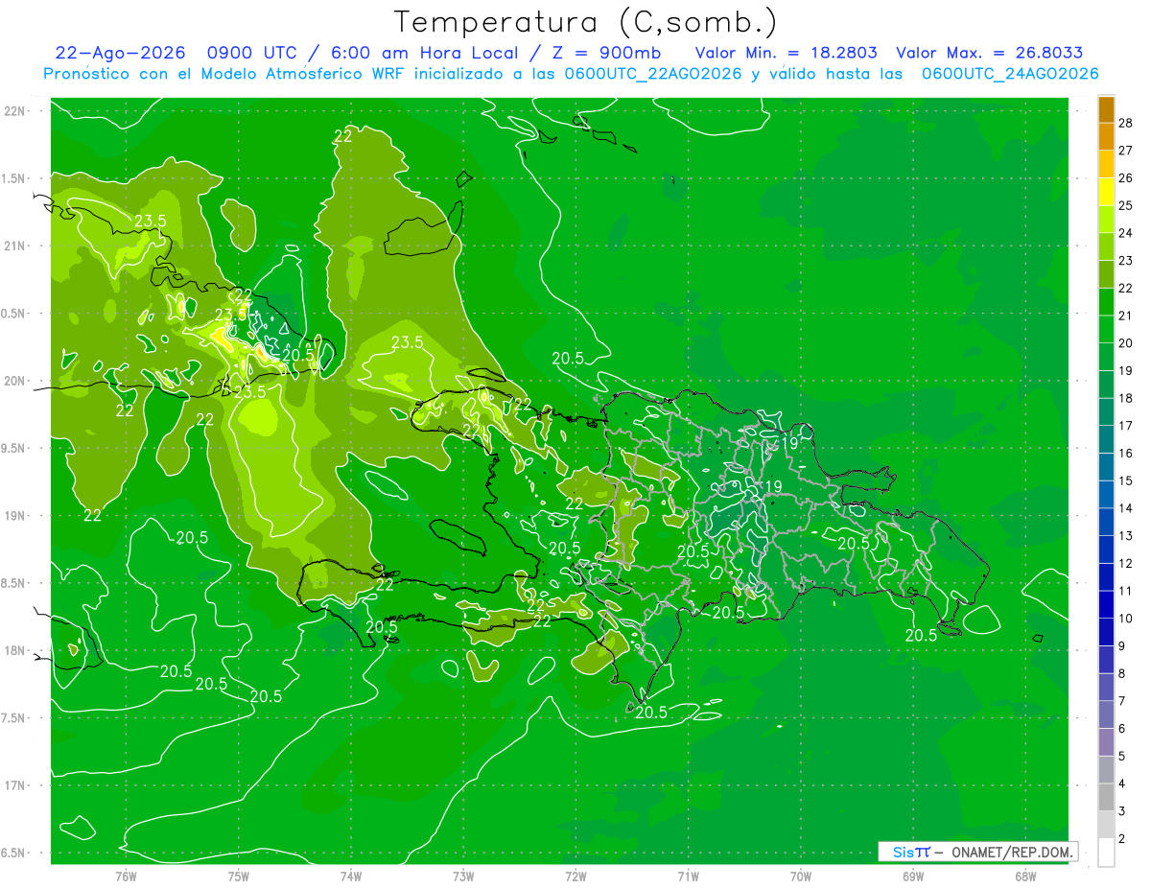Click the legend value "13" on the color bar
Viewport: 1151px width, 889px height.
(x=1126, y=536)
